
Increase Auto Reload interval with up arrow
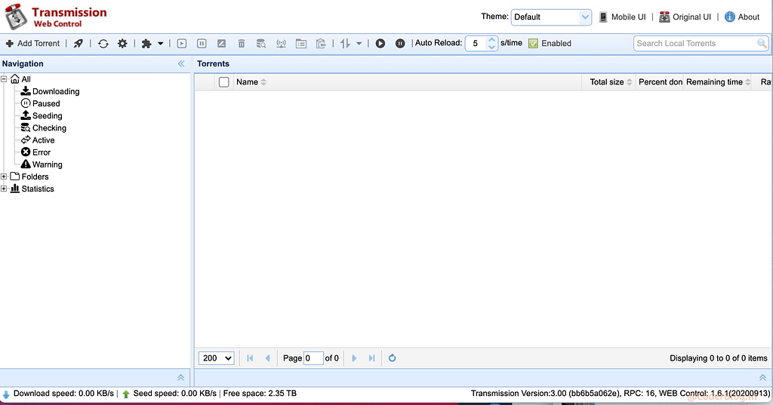click(491, 40)
